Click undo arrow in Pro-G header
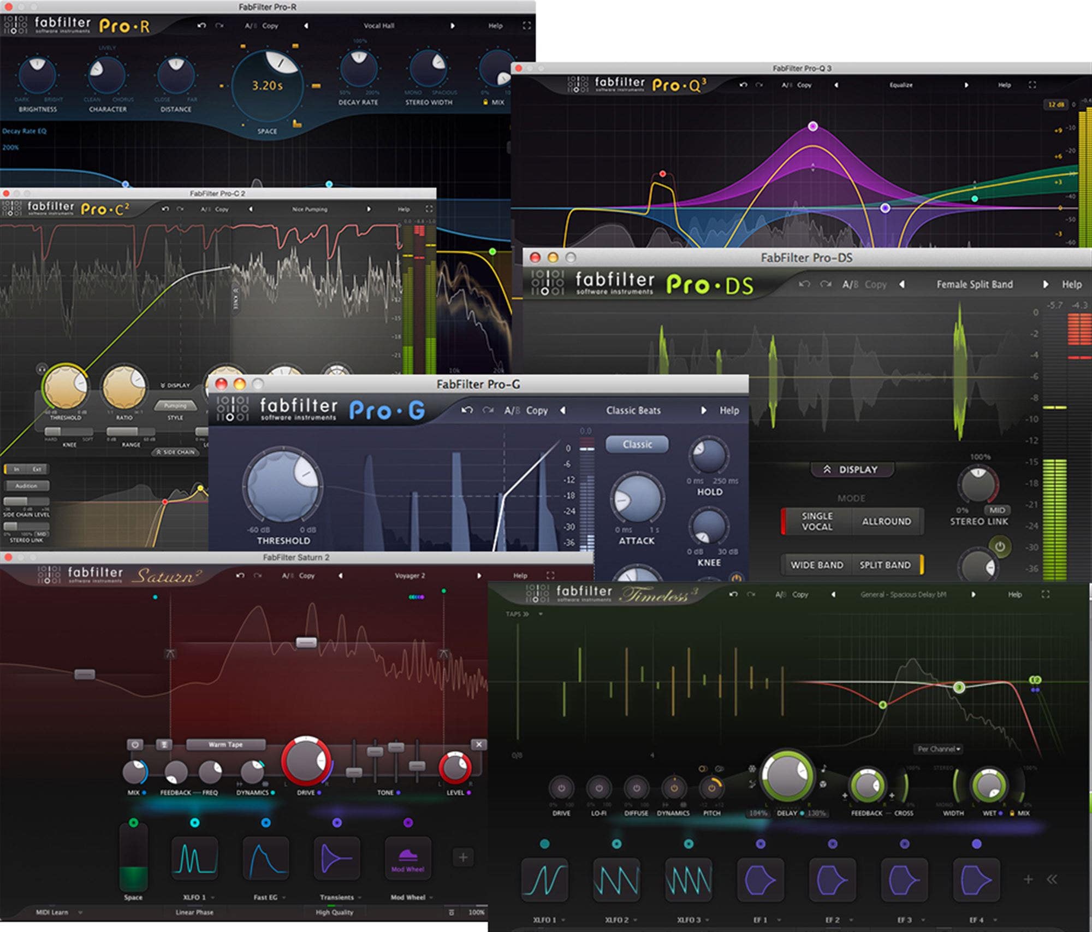Image resolution: width=1092 pixels, height=932 pixels. tap(467, 410)
